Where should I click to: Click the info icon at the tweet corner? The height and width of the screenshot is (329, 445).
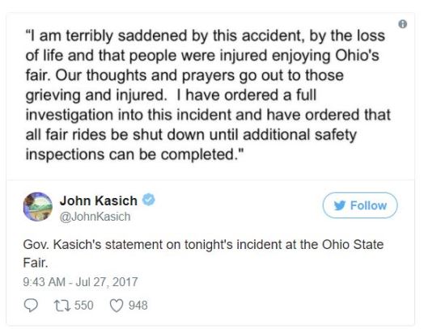click(402, 24)
